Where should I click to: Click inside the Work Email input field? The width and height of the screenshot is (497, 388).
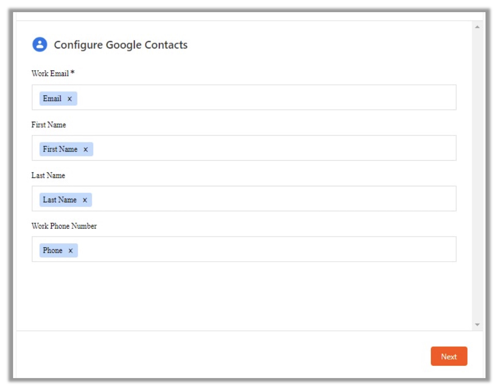(x=256, y=98)
